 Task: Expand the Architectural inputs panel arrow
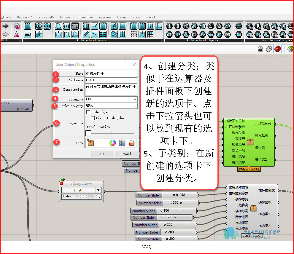tap(162, 41)
